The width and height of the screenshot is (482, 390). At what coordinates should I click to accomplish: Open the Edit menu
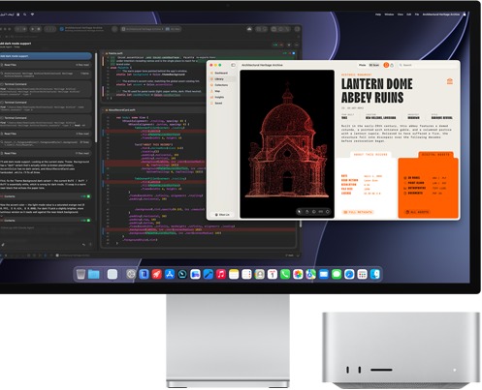[x=409, y=15]
